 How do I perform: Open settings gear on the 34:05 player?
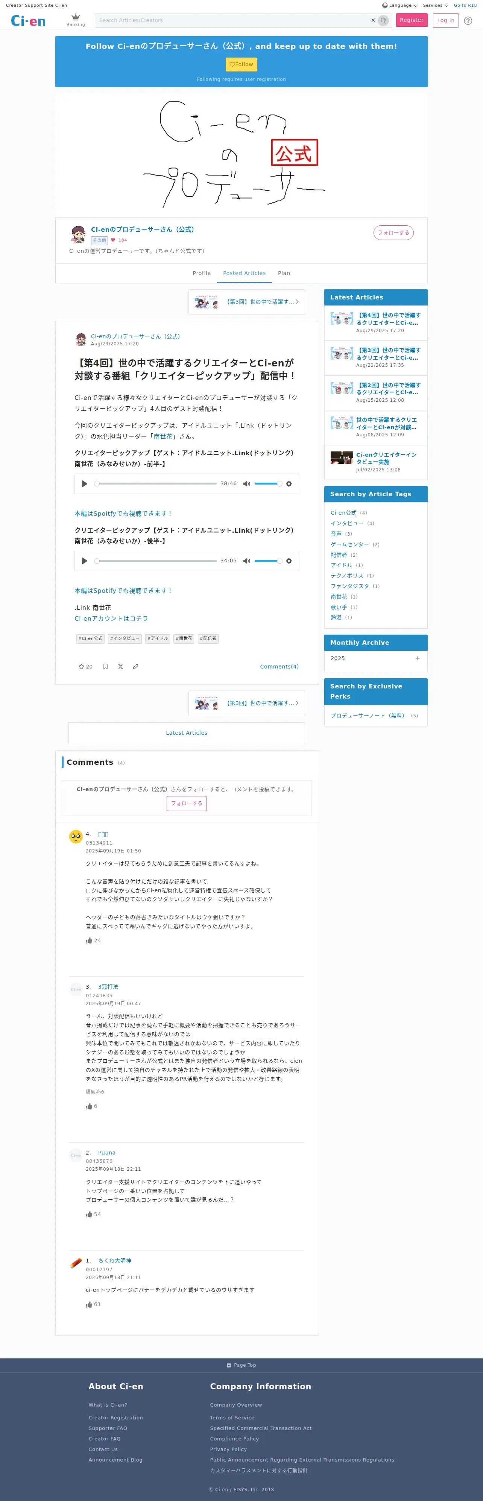pos(289,561)
